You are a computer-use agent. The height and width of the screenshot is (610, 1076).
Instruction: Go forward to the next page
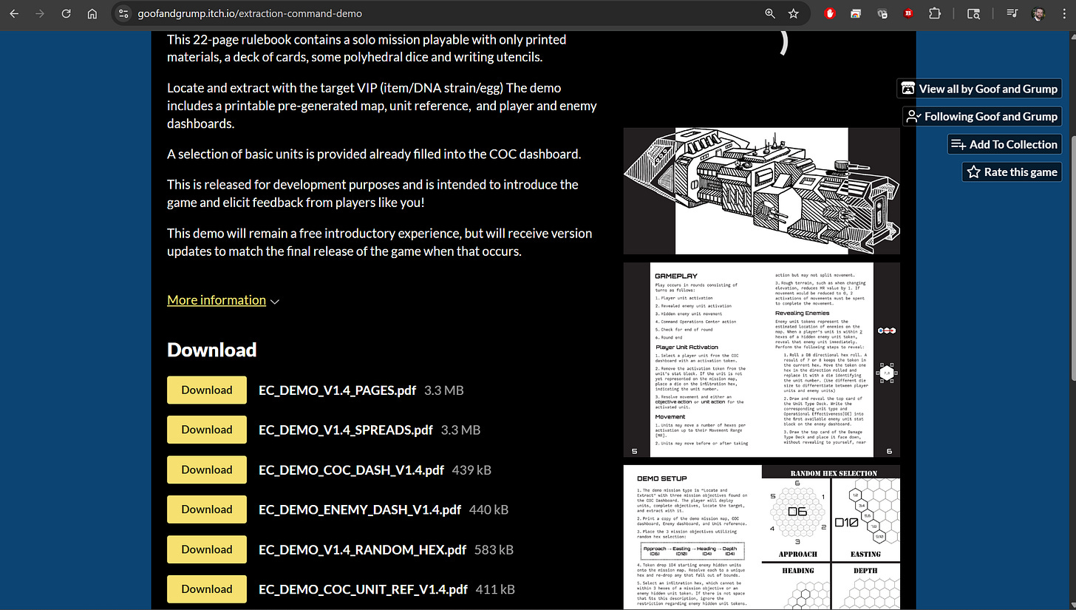pos(40,13)
